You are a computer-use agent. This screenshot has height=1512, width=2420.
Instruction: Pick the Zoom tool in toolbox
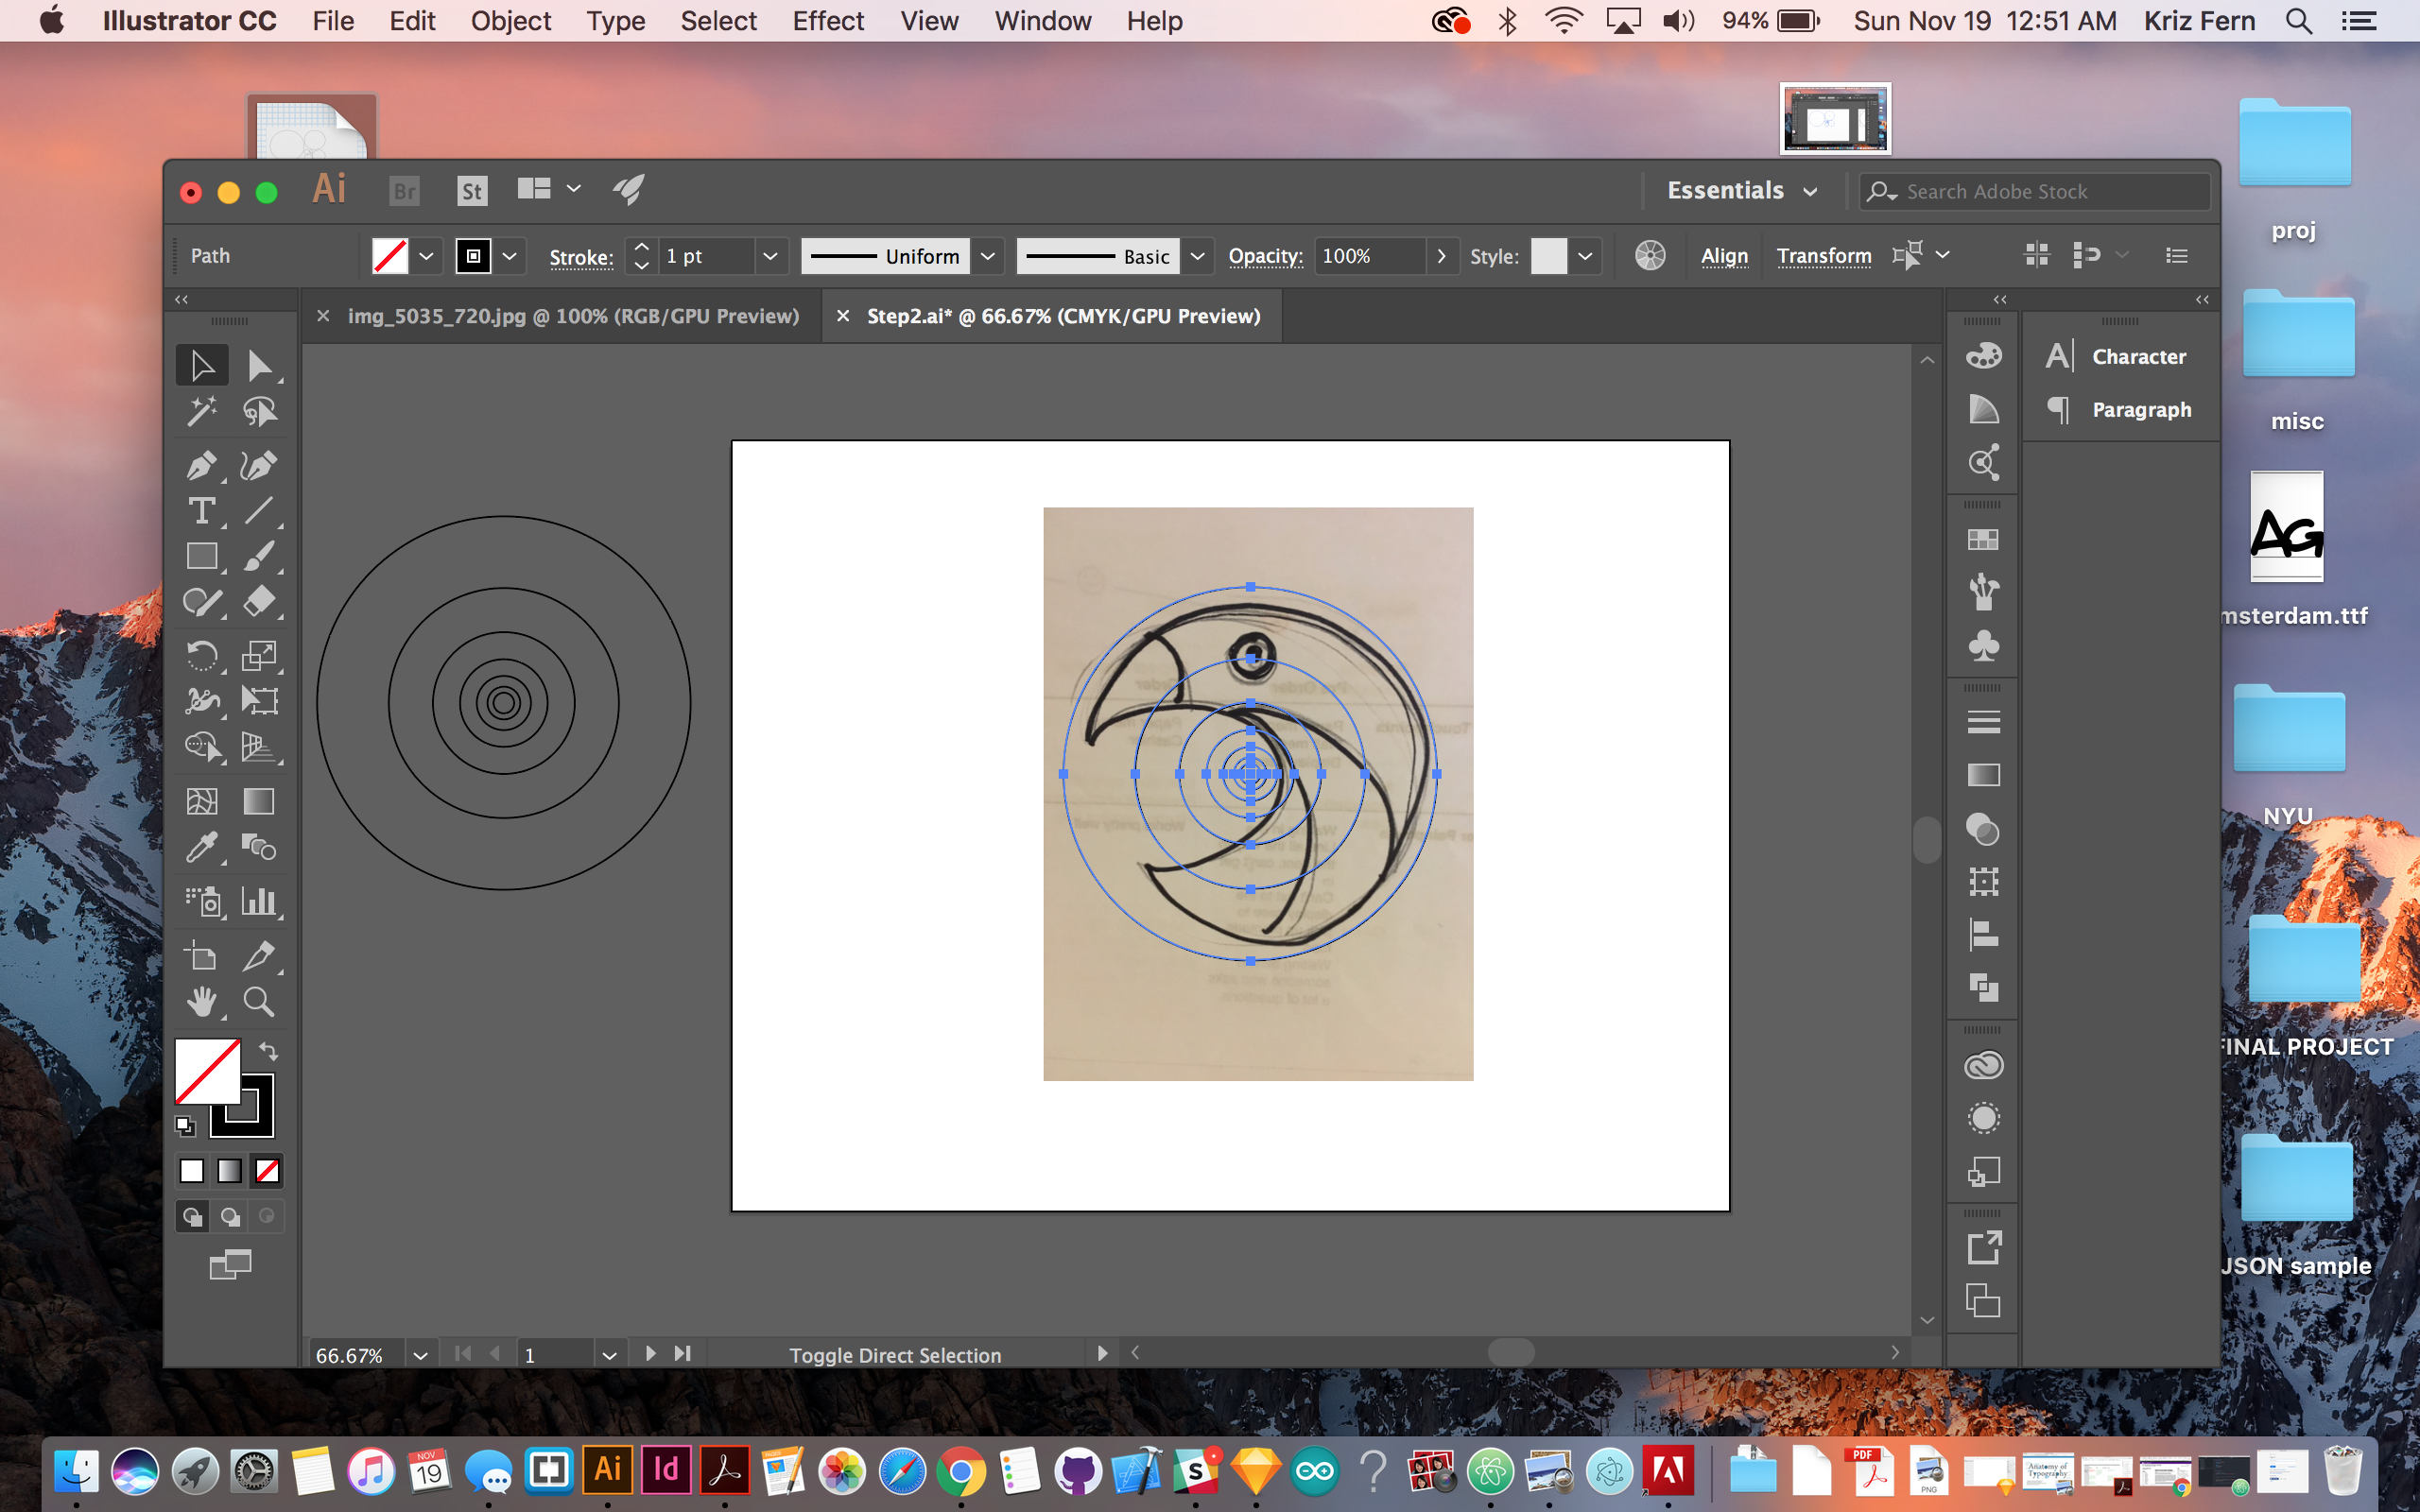(x=259, y=1002)
